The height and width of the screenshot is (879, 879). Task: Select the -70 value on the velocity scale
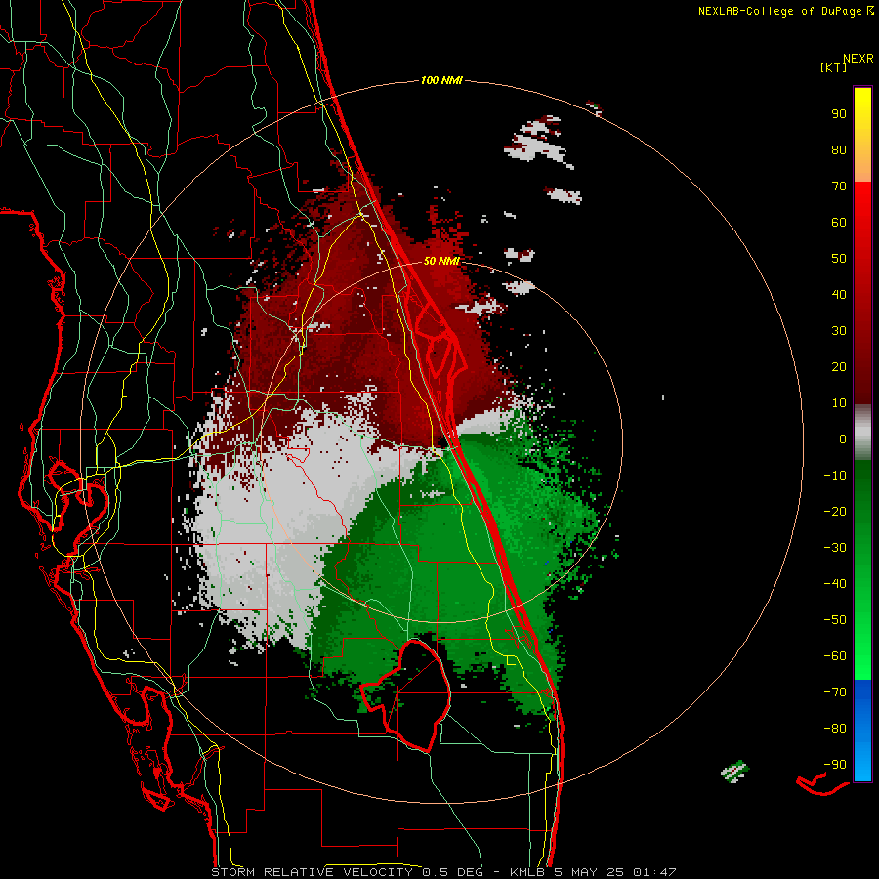tap(835, 692)
